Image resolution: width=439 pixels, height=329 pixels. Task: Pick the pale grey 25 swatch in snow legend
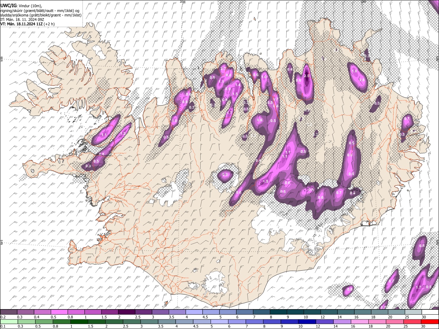pyautogui.click(x=414, y=312)
